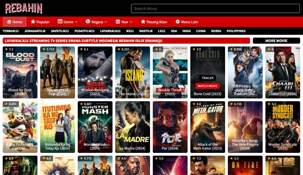Open the NGEFILM link
Image resolution: width=303 pixels, height=175 pixels.
[x=146, y=31]
